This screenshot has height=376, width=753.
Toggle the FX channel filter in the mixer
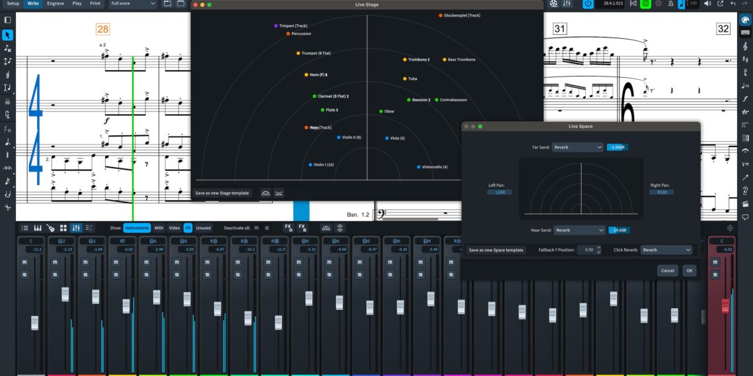click(x=188, y=228)
